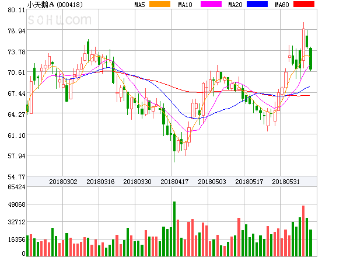Click the tallest red volume bar near the right edge
350x257 pixels.
303,231
